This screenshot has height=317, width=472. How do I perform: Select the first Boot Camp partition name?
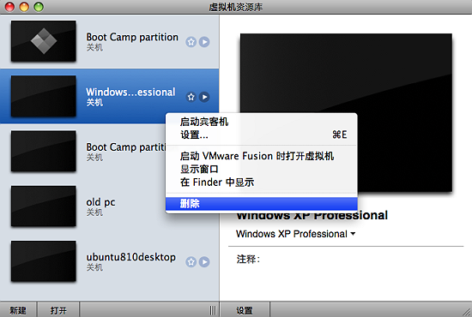[x=132, y=37]
